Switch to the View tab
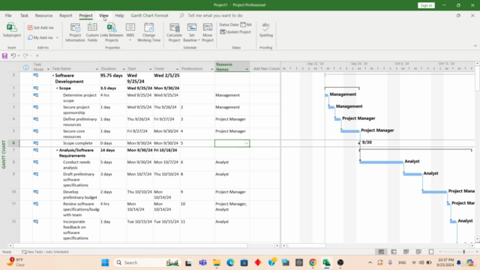The height and width of the screenshot is (270, 480). [103, 15]
